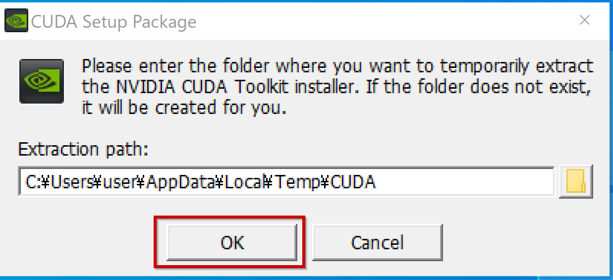The image size is (613, 280).
Task: Place cursor at the "C:" drive letter
Action: click(32, 182)
